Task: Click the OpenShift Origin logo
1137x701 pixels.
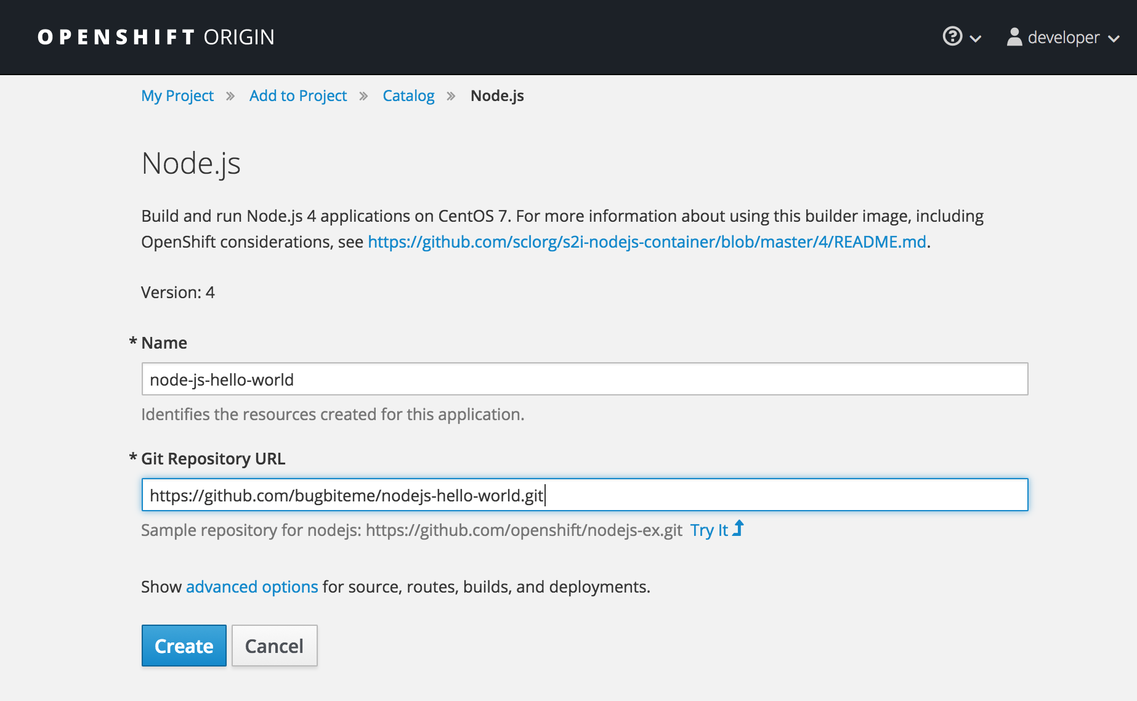Action: 156,37
